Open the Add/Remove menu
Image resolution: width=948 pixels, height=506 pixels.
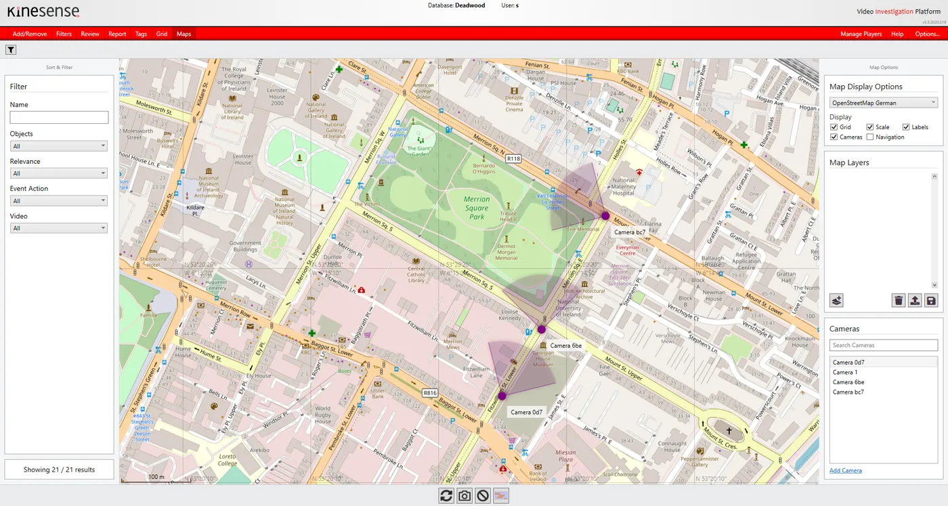pos(30,34)
